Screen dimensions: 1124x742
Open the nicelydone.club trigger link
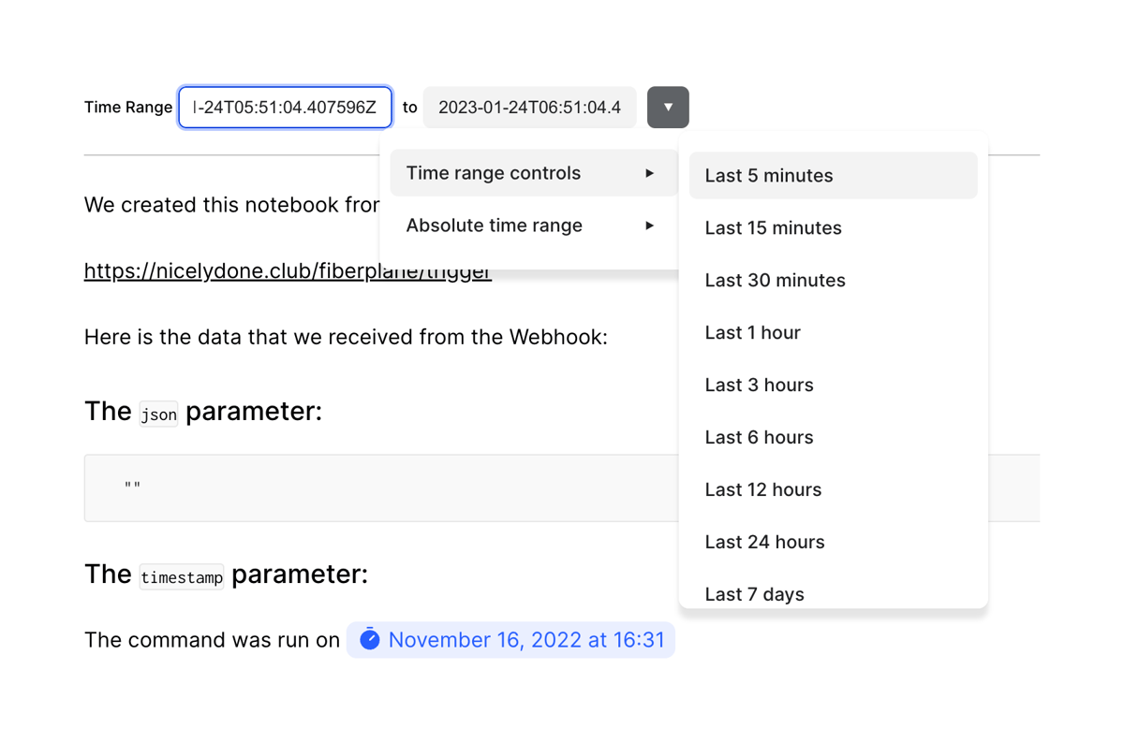(x=287, y=270)
